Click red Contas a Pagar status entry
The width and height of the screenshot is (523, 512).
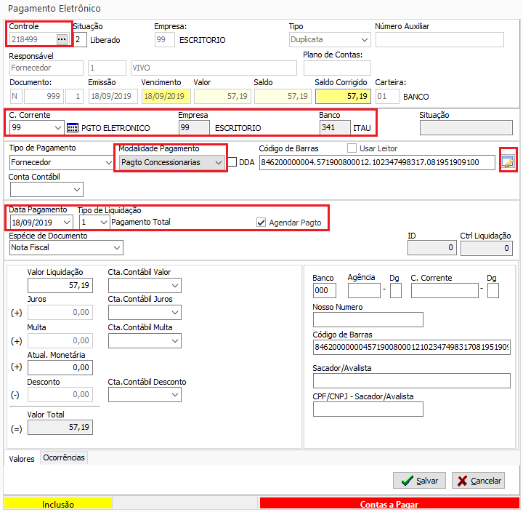389,504
